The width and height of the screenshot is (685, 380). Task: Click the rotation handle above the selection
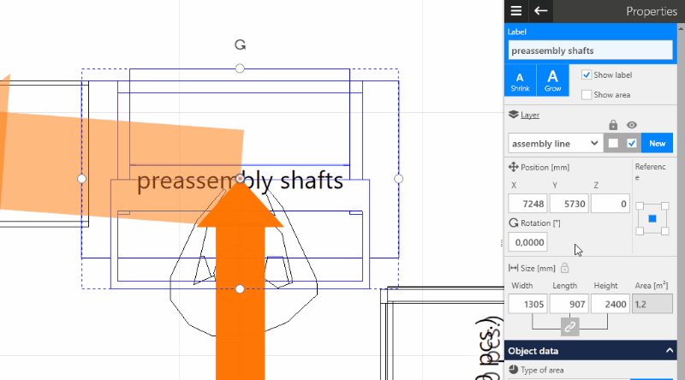pos(240,45)
